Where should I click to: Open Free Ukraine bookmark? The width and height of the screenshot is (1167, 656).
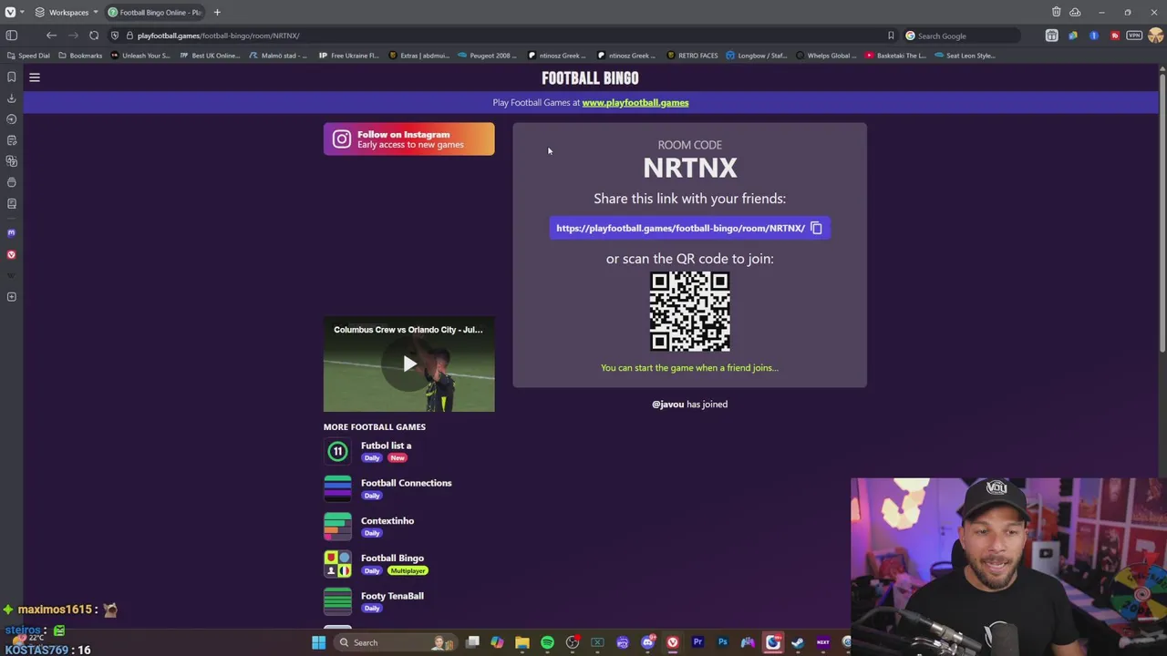point(348,56)
